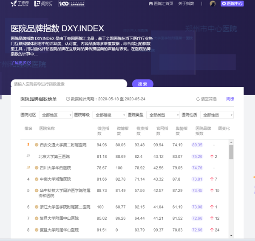Click the 官网指数 column header
This screenshot has height=241, width=255.
(x=162, y=131)
